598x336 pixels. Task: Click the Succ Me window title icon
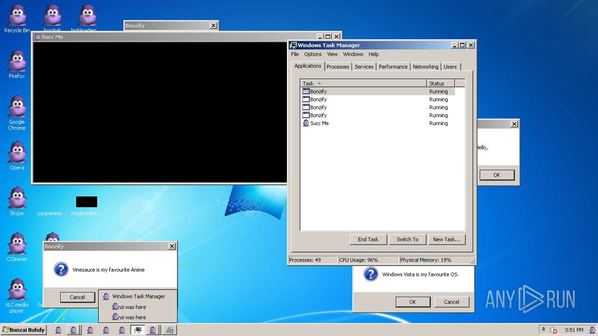37,37
